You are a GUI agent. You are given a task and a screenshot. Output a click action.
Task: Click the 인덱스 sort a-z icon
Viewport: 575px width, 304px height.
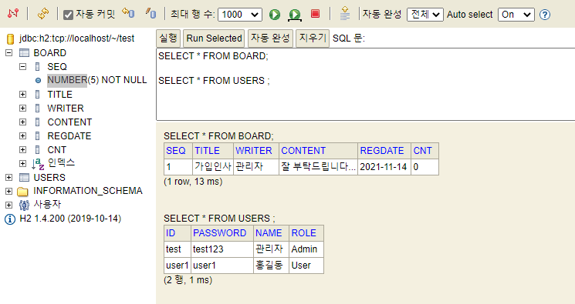click(x=38, y=164)
